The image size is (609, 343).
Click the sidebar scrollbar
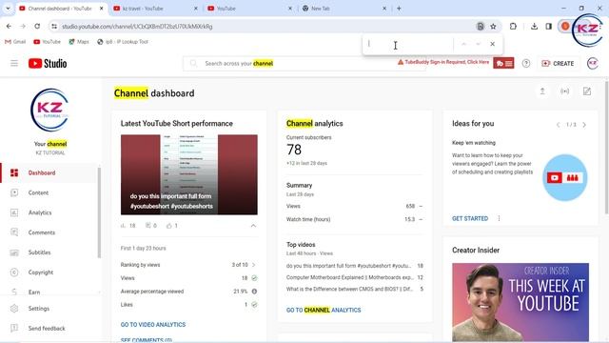99,212
